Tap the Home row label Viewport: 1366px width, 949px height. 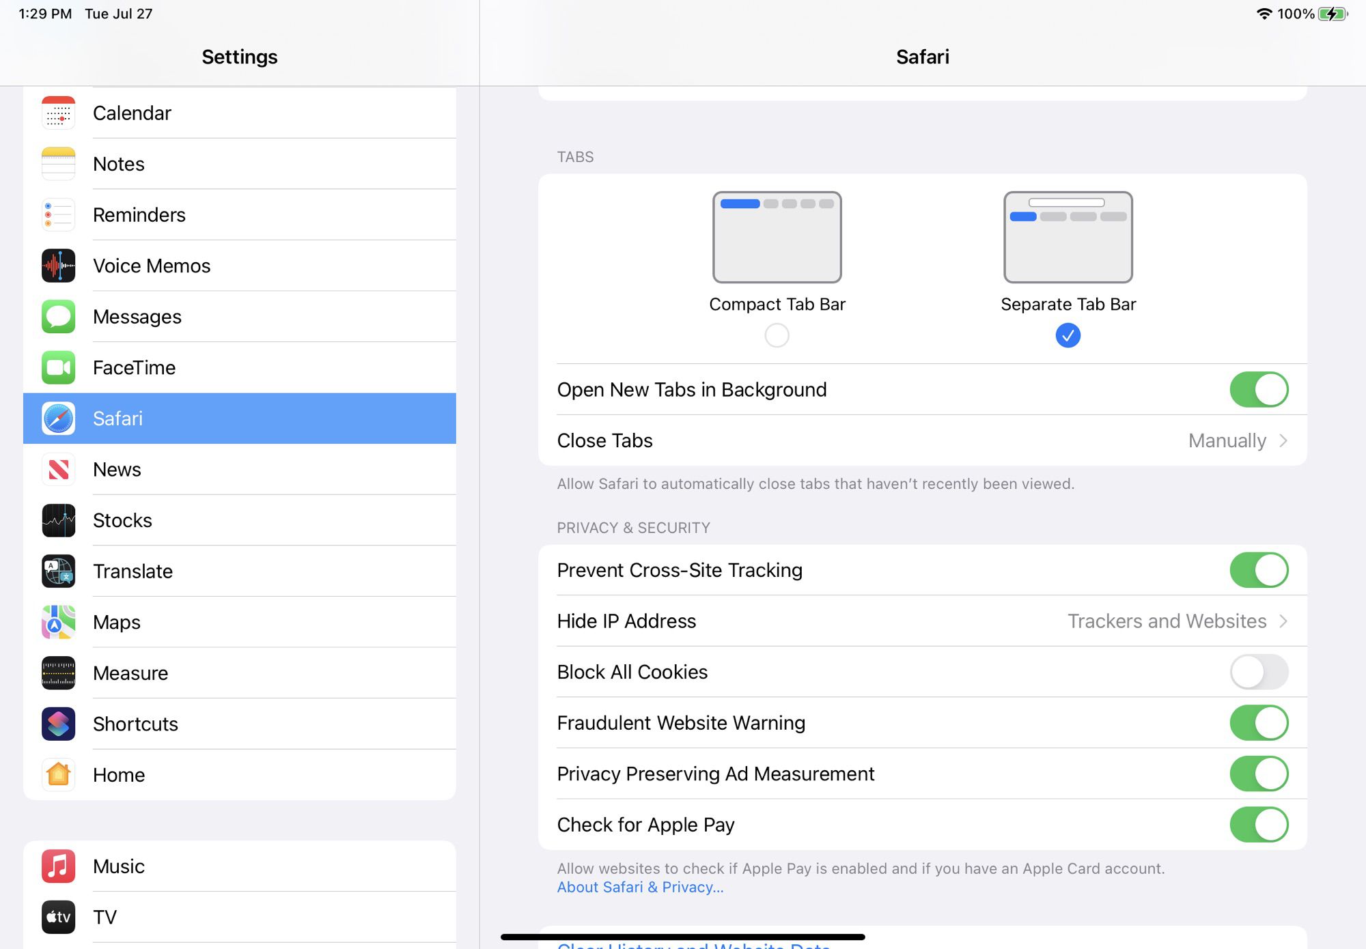119,775
